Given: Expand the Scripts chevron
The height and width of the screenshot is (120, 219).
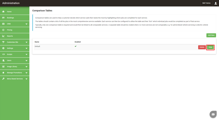Looking at the screenshot, I should (26, 55).
